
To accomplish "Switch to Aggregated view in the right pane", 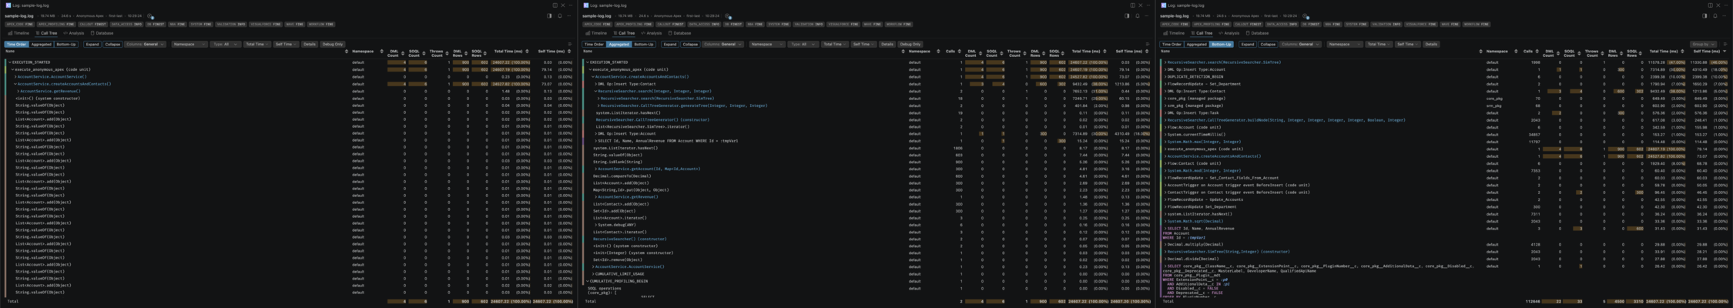I will tap(1197, 44).
